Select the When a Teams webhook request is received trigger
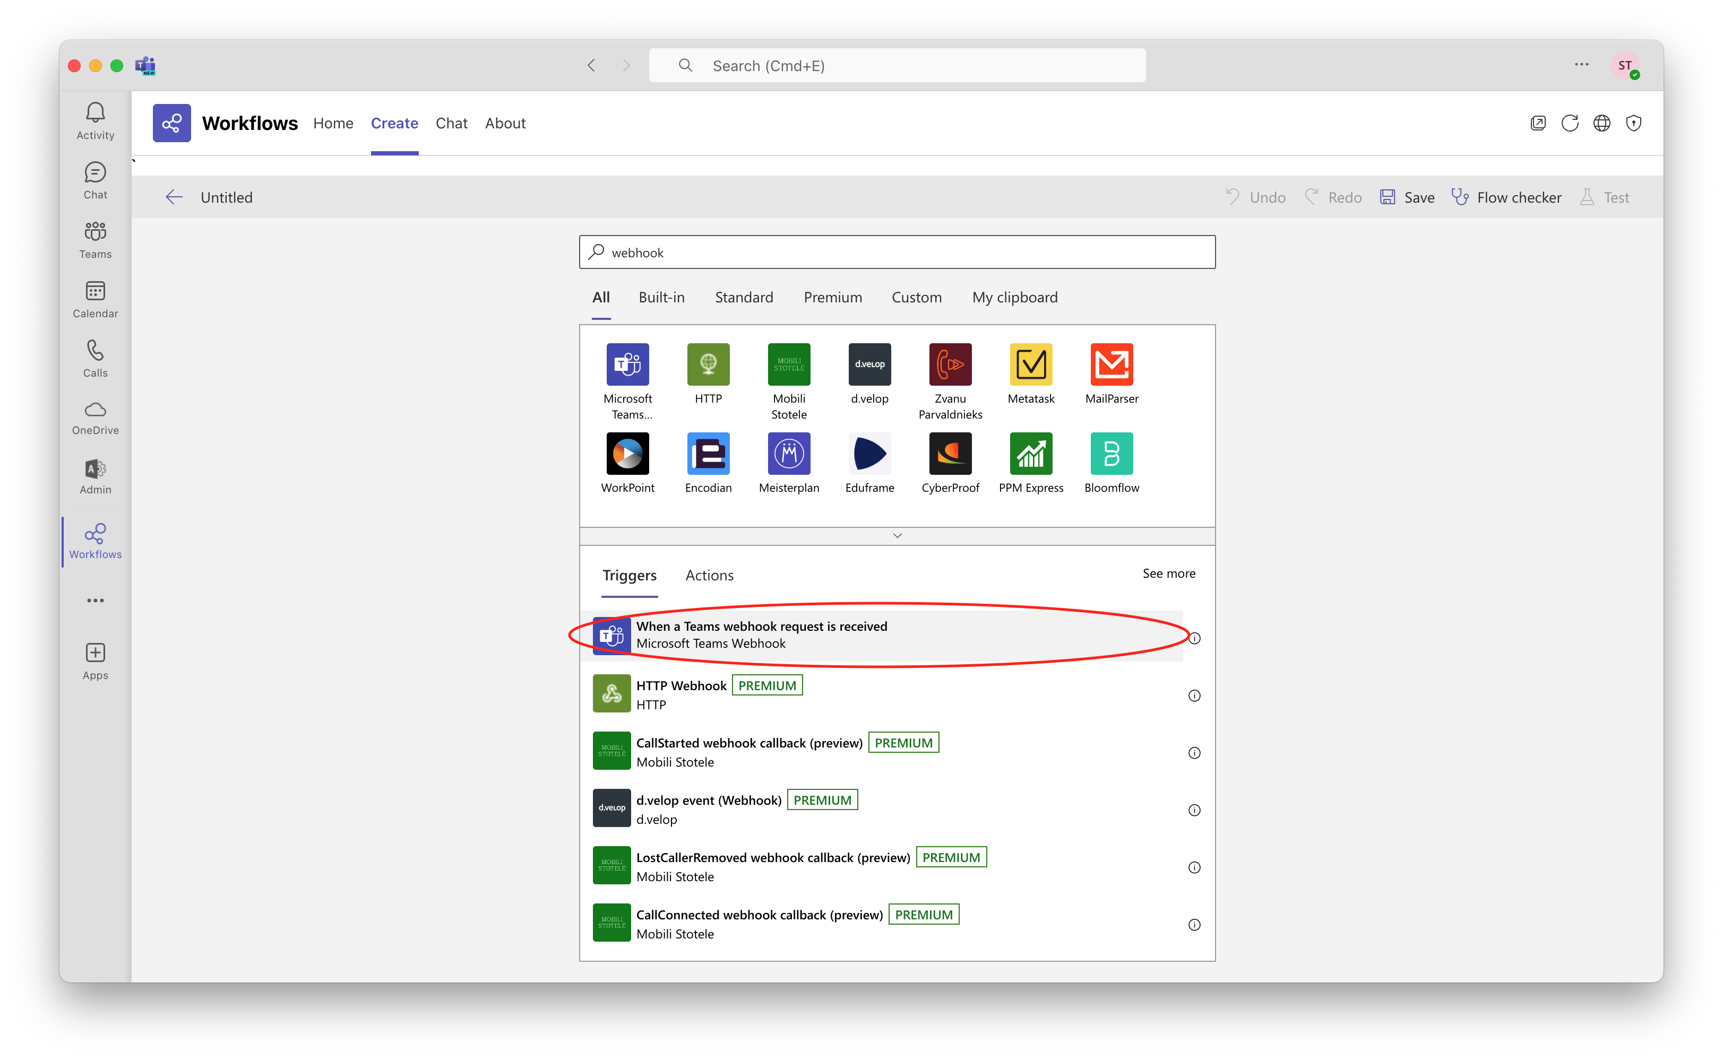Viewport: 1723px width, 1061px height. coord(762,633)
